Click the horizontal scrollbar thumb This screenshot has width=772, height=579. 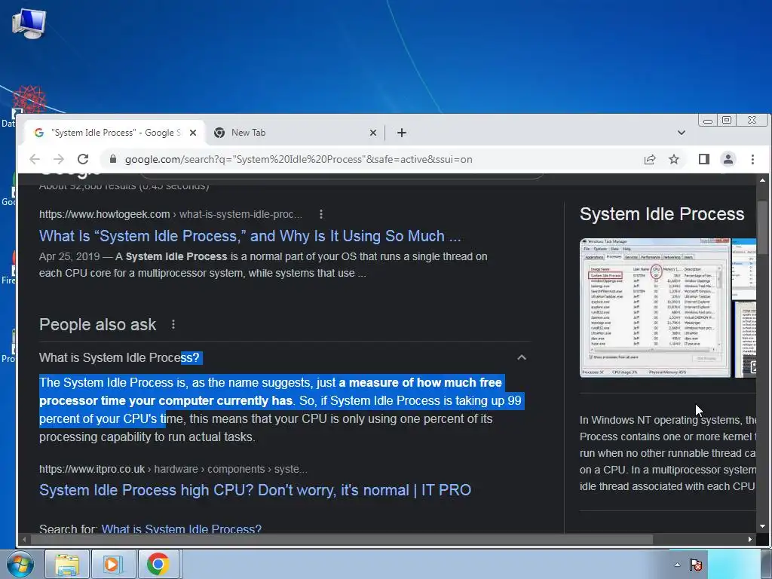[342, 539]
